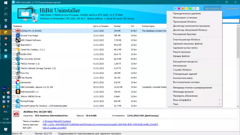Open the HKEY_LOCAL_MACHINE registry entry link
Image resolution: width=240 pixels, height=135 pixels.
[x=100, y=124]
